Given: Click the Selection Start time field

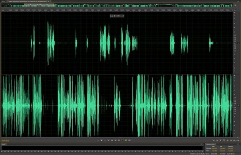Looking at the screenshot, I should click(x=214, y=149).
